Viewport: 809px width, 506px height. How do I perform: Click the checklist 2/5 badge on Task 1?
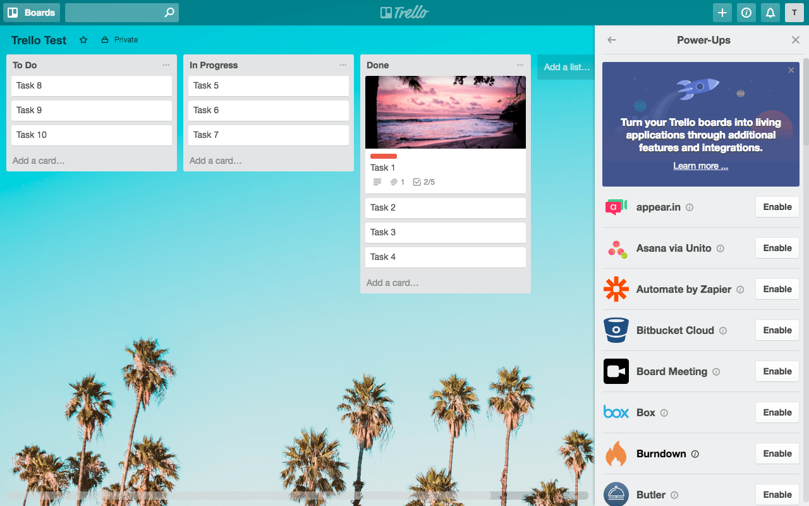(x=423, y=182)
